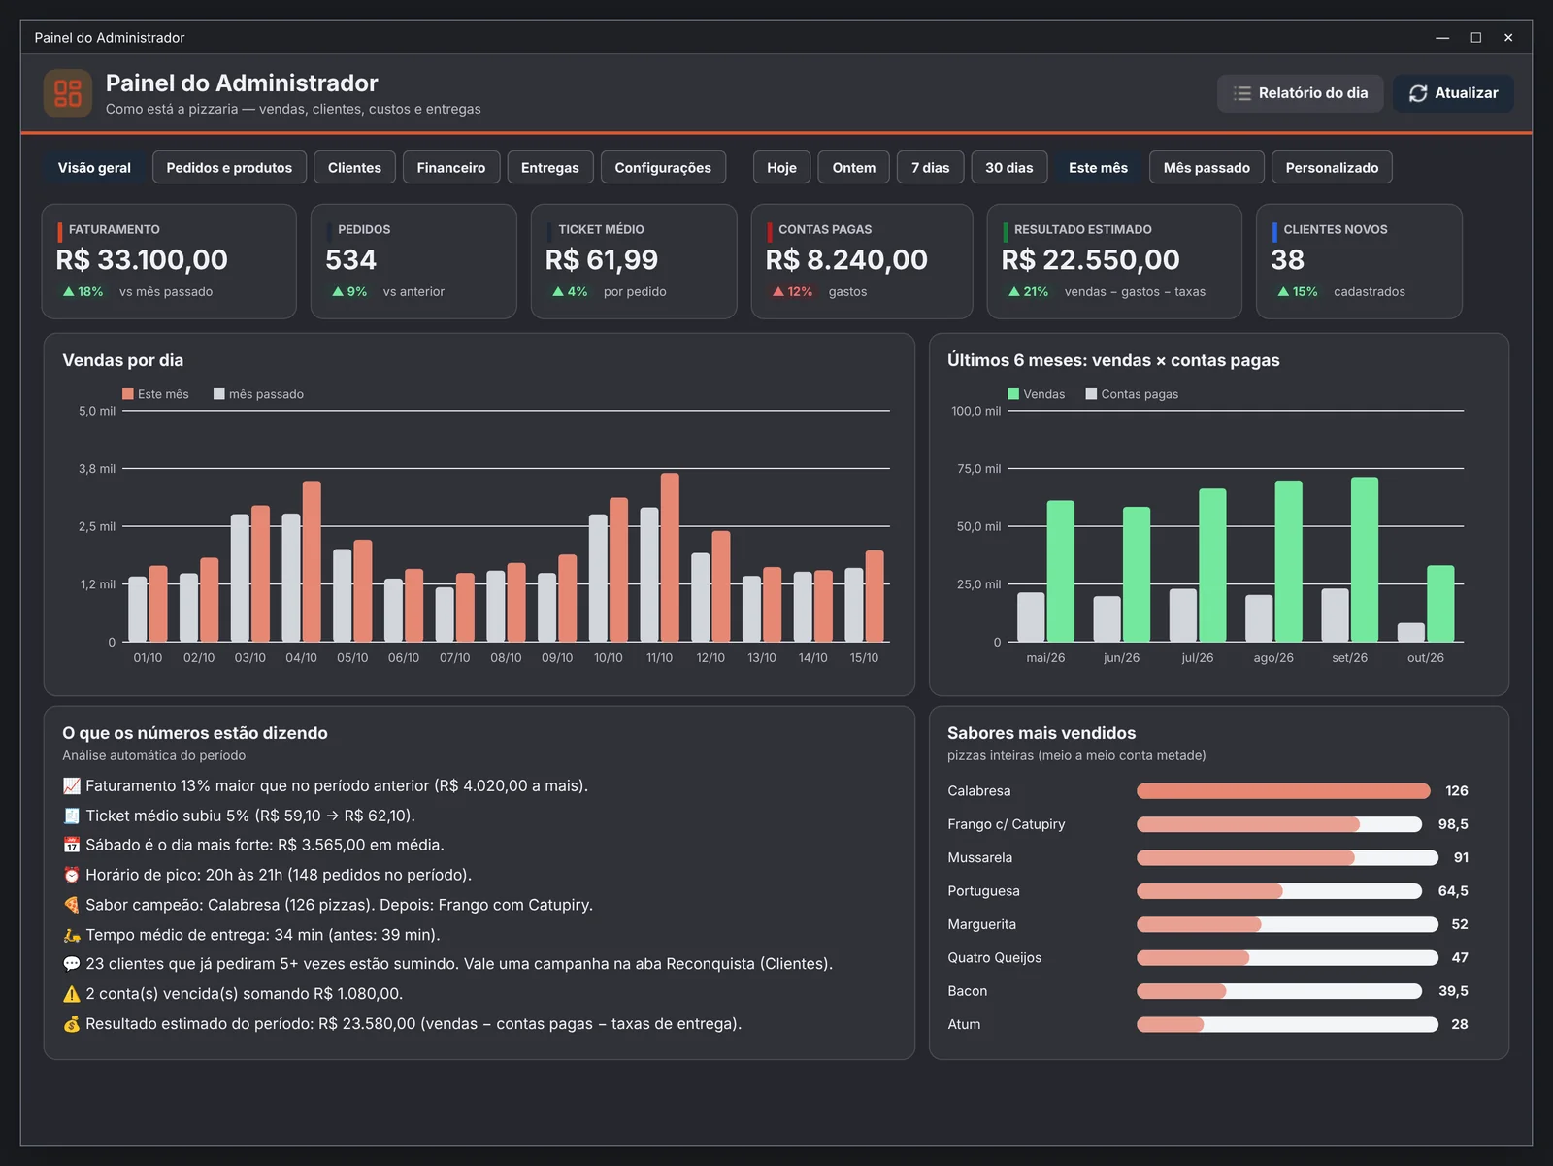Click the money bag emoji beside Resultado estimado

(71, 1024)
